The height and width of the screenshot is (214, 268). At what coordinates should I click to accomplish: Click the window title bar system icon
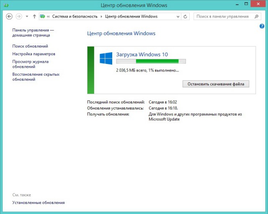click(6, 5)
